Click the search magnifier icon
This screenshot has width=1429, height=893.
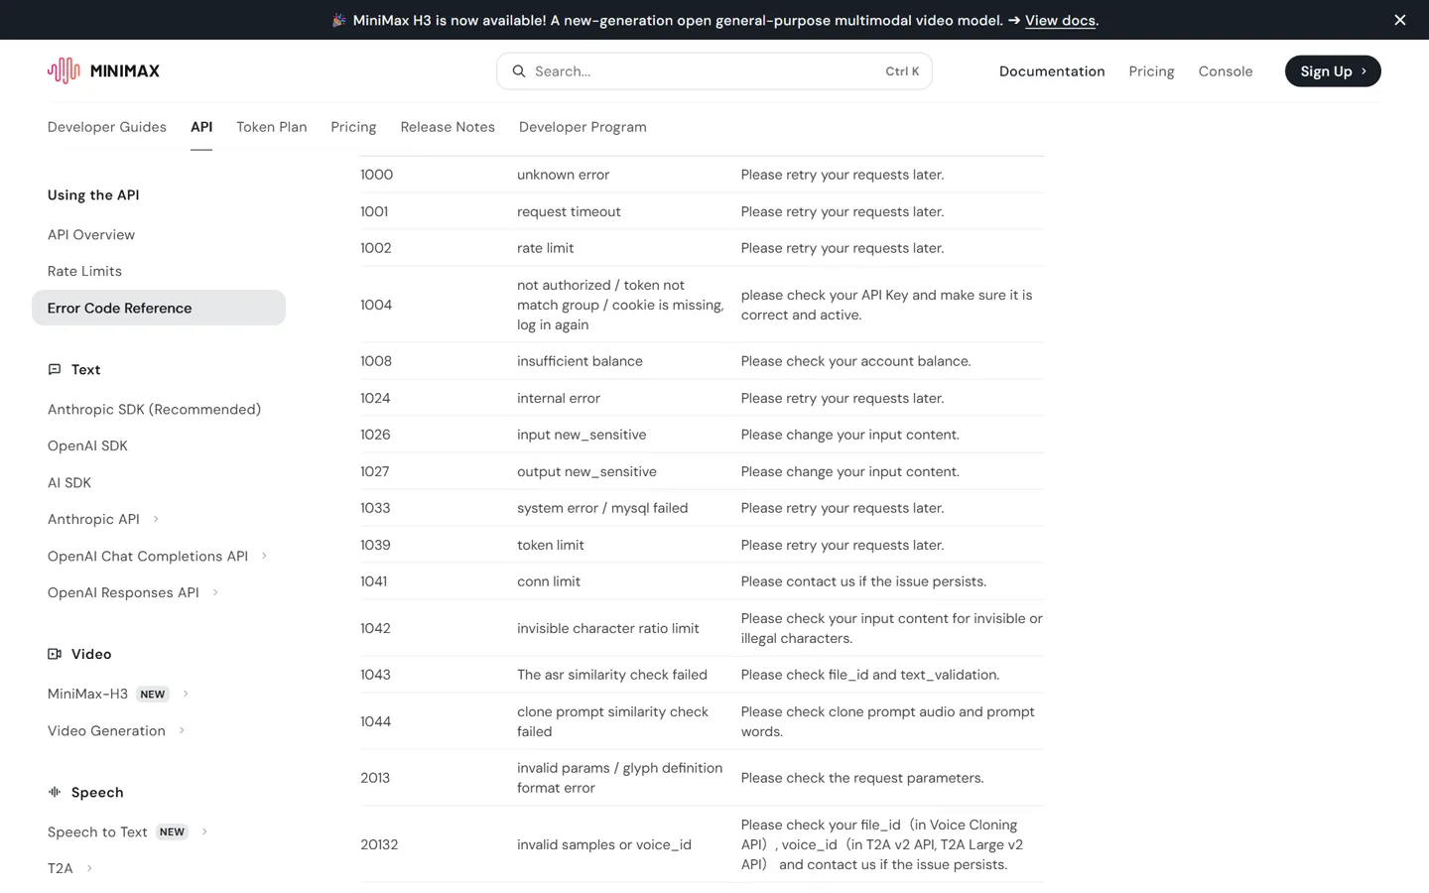pyautogui.click(x=519, y=71)
